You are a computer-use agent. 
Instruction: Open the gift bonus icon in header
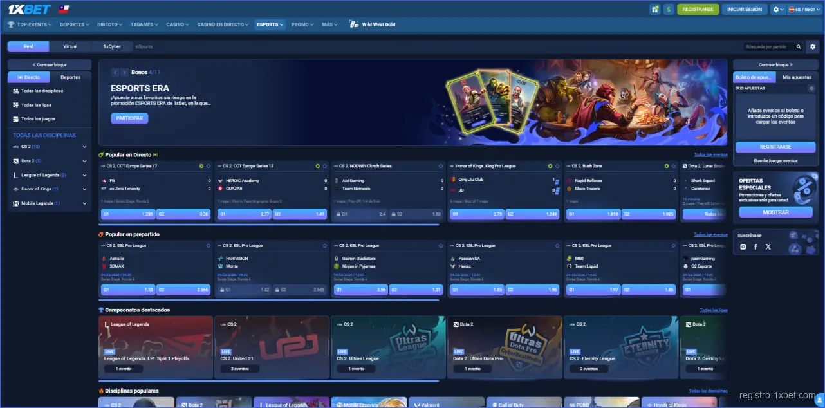tap(655, 10)
